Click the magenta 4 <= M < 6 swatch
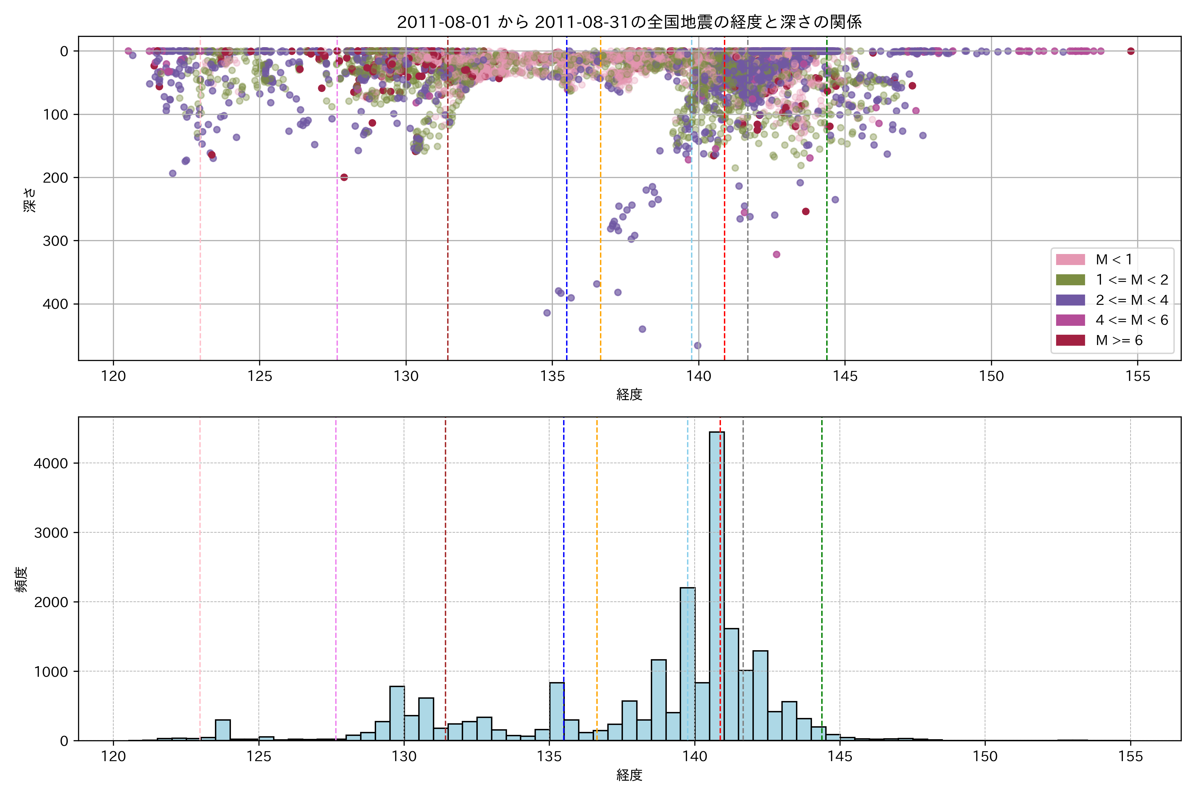1196x797 pixels. point(1070,320)
